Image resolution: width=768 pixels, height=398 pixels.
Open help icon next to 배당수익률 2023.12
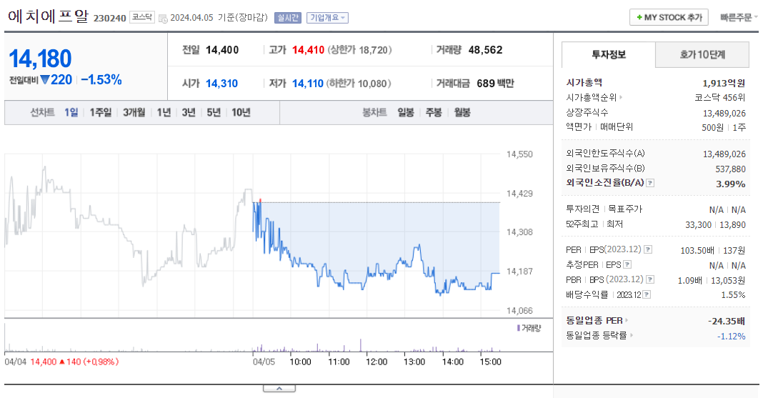[x=647, y=294]
